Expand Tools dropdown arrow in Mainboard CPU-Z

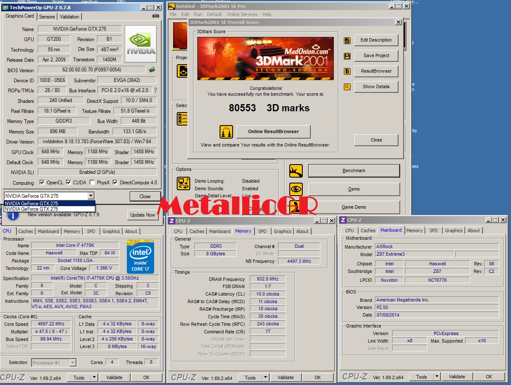[437, 377]
